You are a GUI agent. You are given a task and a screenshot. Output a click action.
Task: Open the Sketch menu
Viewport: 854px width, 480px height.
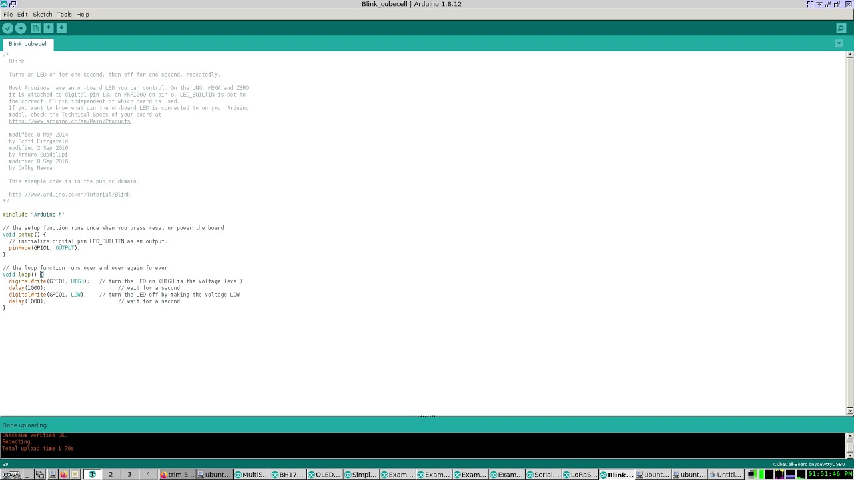42,14
